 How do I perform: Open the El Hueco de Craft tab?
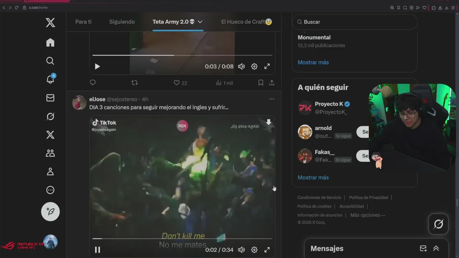click(x=246, y=22)
